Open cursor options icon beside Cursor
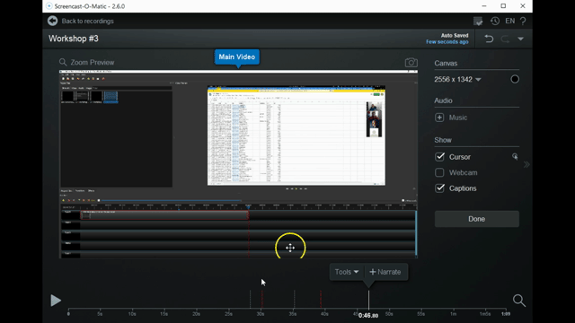The image size is (575, 323). click(515, 156)
